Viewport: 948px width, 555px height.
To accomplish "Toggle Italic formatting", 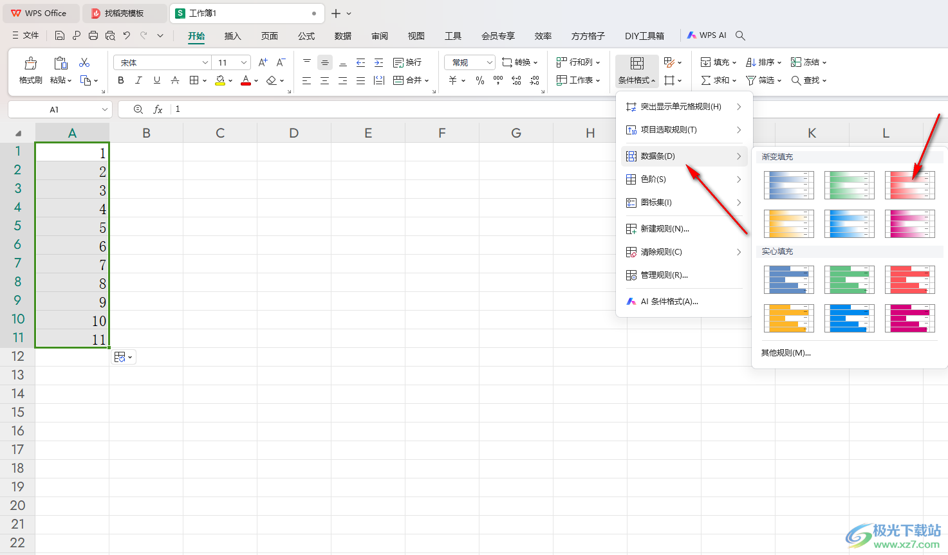I will tap(138, 80).
